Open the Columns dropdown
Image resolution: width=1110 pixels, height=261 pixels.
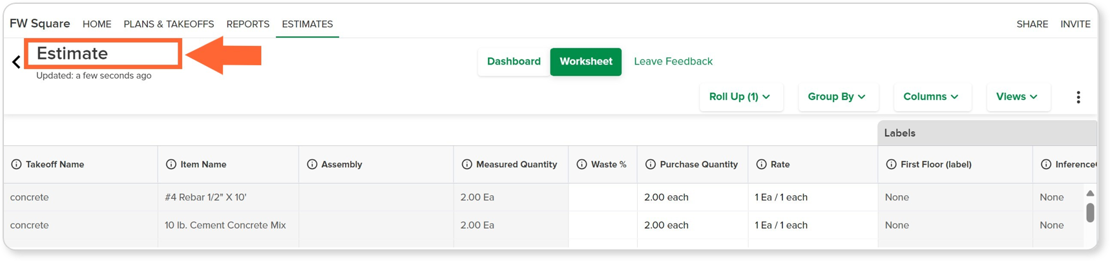(x=931, y=97)
